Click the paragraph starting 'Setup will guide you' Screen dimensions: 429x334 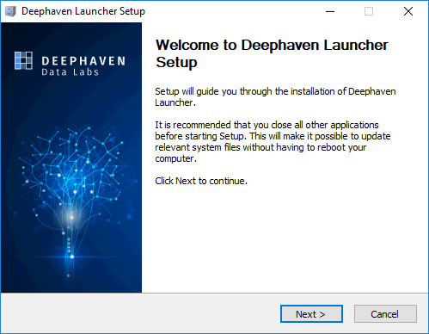(x=275, y=96)
